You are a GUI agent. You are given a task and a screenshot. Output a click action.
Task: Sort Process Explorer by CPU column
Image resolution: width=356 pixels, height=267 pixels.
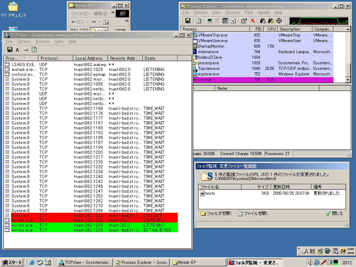click(x=270, y=29)
